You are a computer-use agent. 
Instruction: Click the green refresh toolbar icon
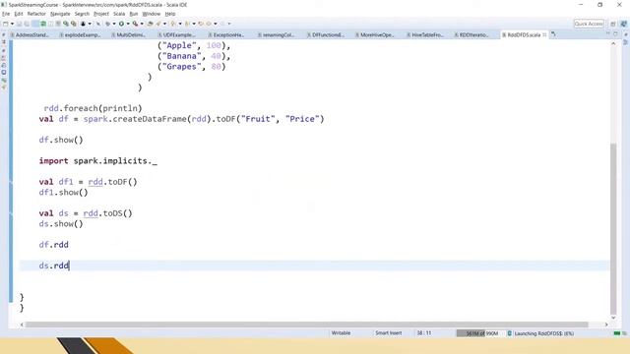pos(42,24)
